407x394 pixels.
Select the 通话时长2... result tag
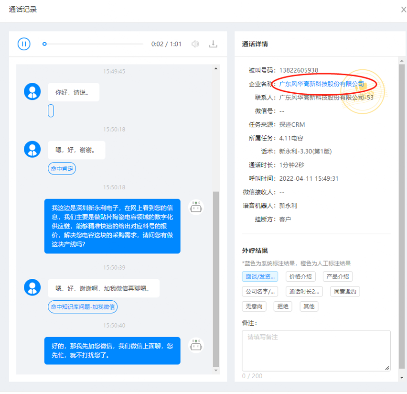pos(304,292)
